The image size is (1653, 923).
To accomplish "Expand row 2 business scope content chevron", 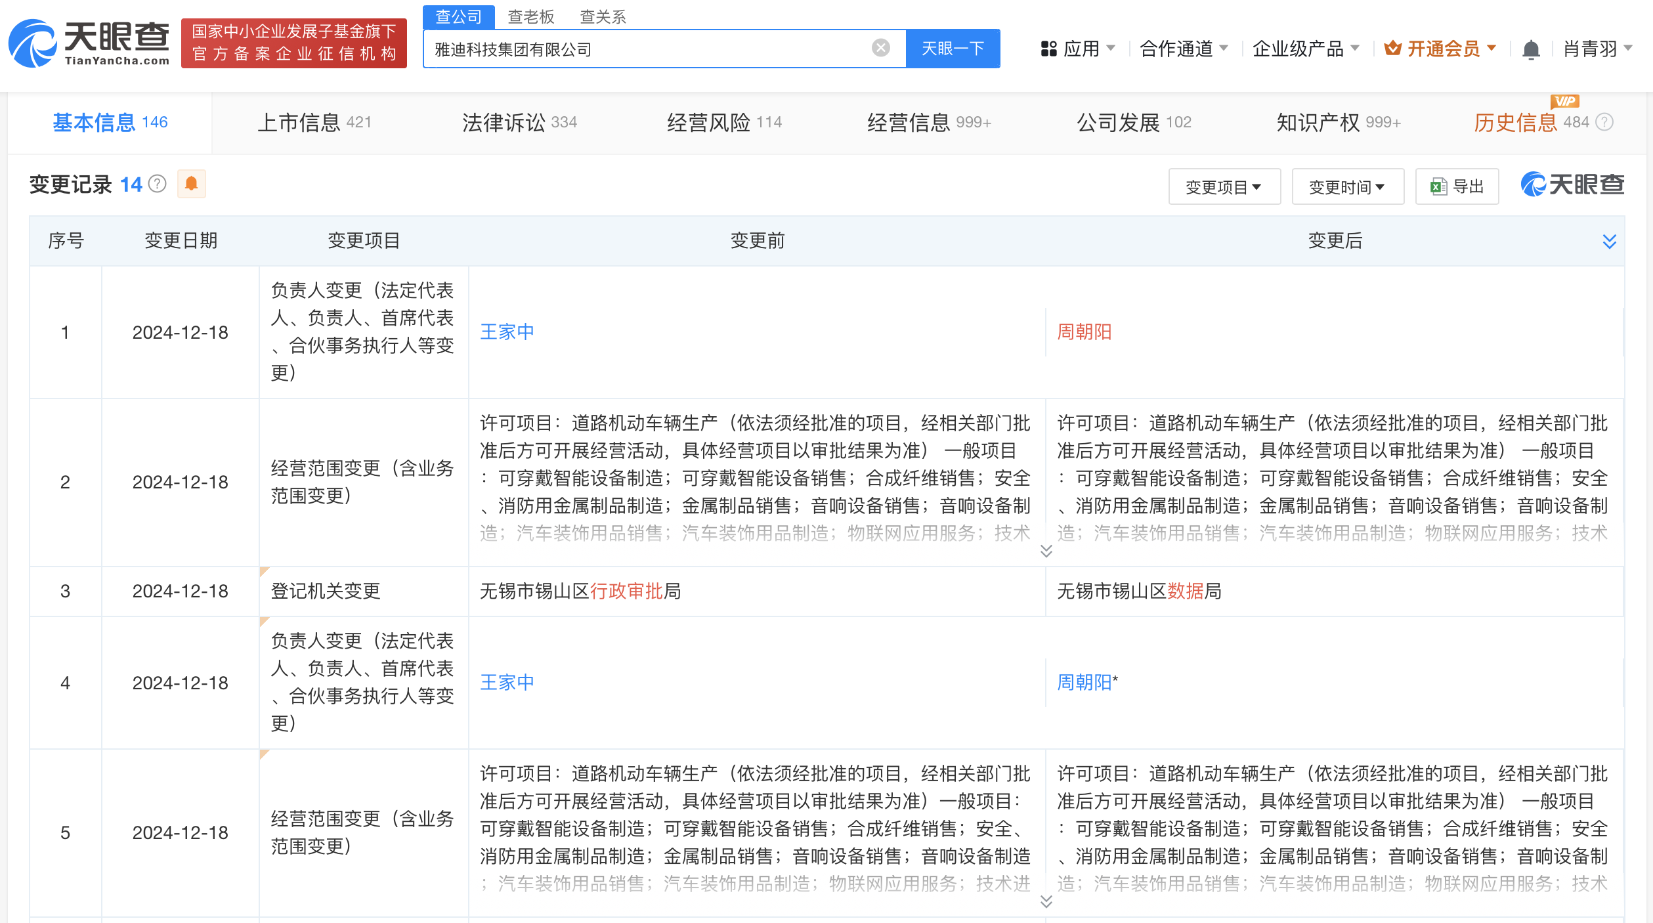I will coord(1046,551).
